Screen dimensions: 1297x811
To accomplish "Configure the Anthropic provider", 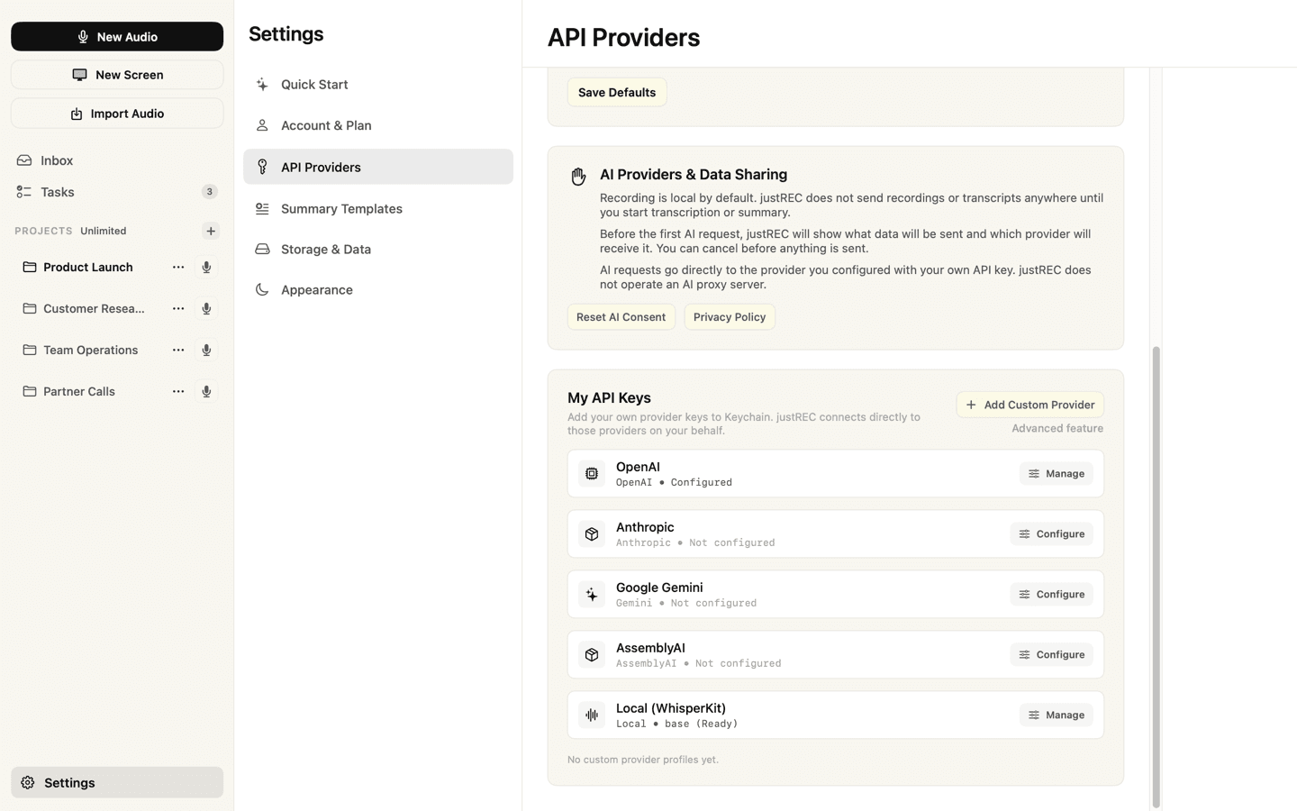I will pyautogui.click(x=1052, y=533).
